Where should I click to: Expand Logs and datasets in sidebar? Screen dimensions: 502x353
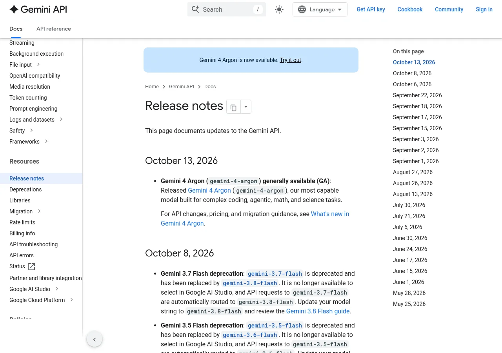(61, 120)
